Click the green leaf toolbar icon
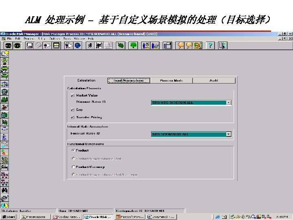293x220 pixels. pyautogui.click(x=121, y=46)
